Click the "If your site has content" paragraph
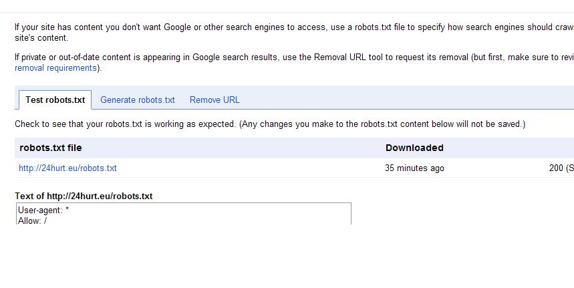 200,27
